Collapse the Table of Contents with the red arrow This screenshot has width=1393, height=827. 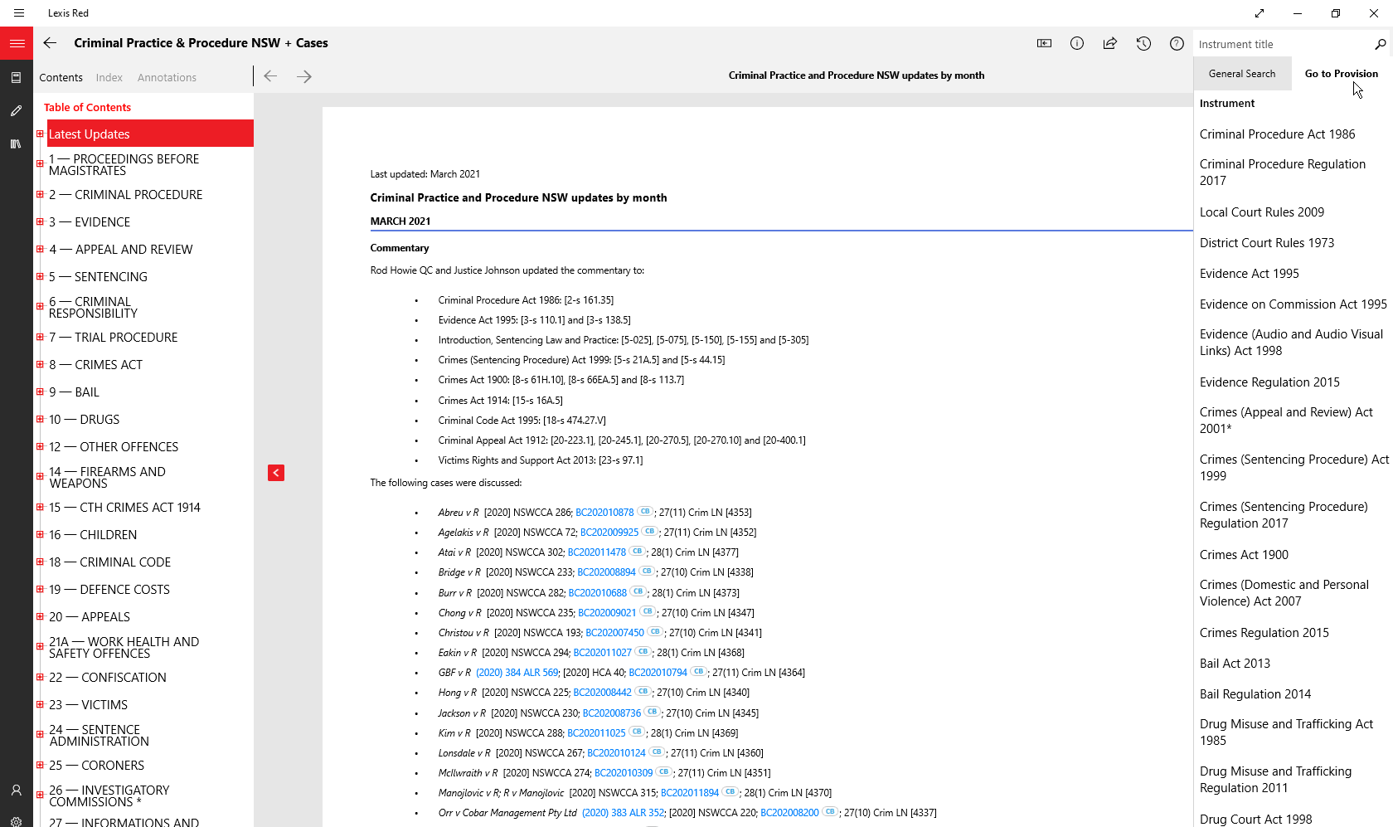[275, 473]
